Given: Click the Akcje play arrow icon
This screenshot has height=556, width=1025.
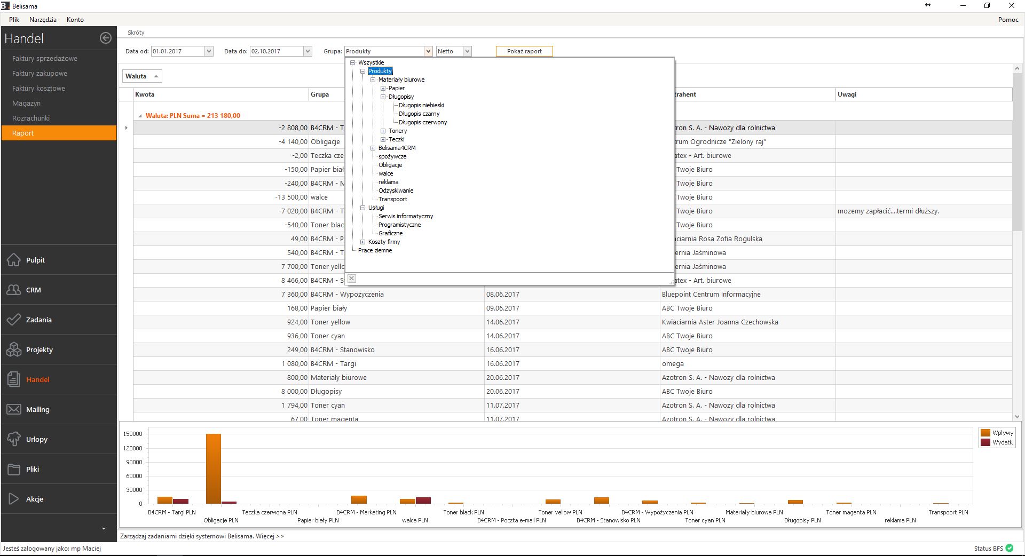Looking at the screenshot, I should coord(13,499).
